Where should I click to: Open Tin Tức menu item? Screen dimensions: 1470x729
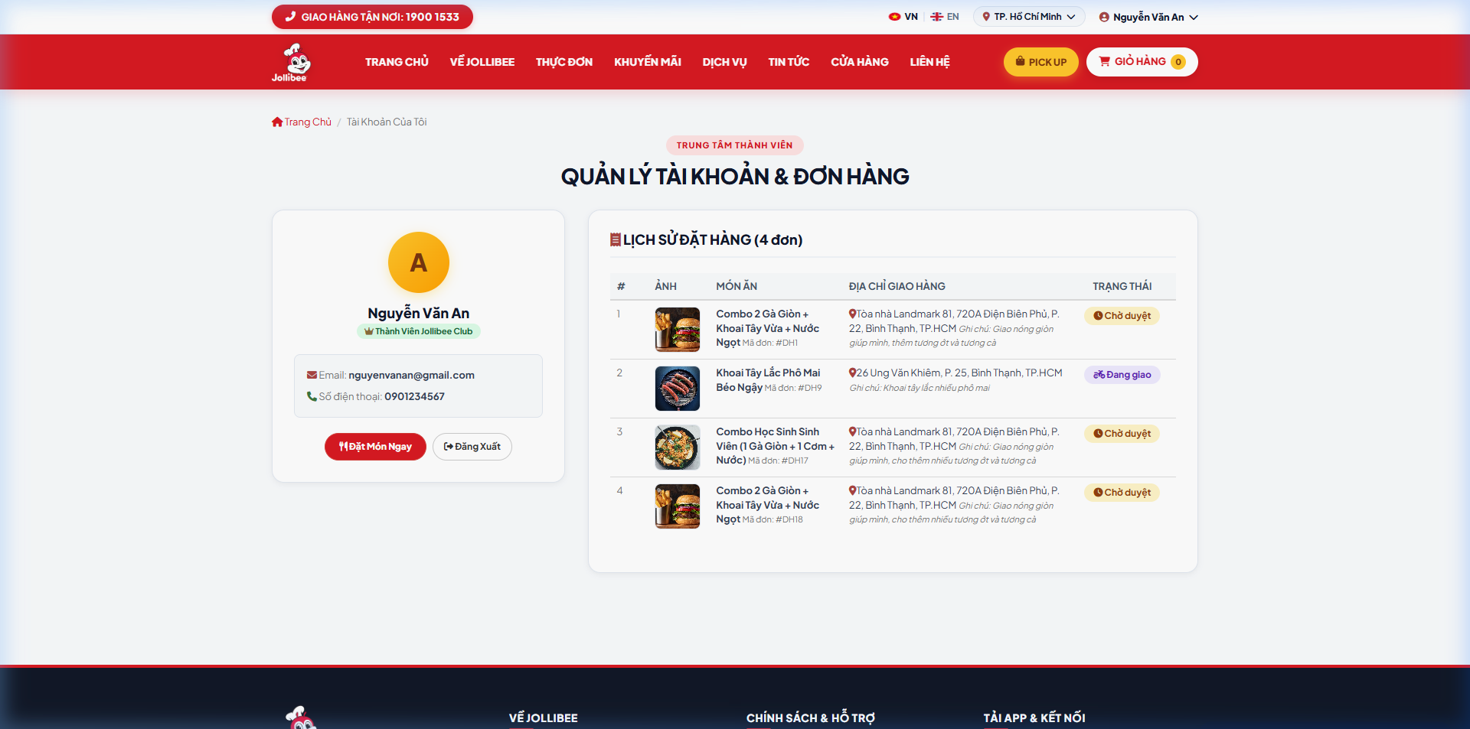pos(789,62)
